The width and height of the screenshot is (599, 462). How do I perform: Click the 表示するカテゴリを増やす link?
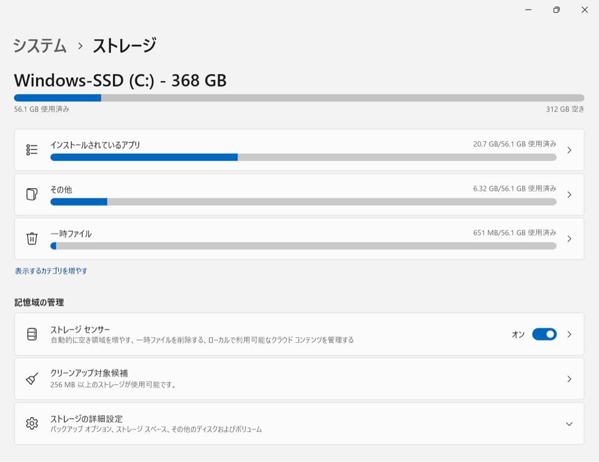[52, 271]
